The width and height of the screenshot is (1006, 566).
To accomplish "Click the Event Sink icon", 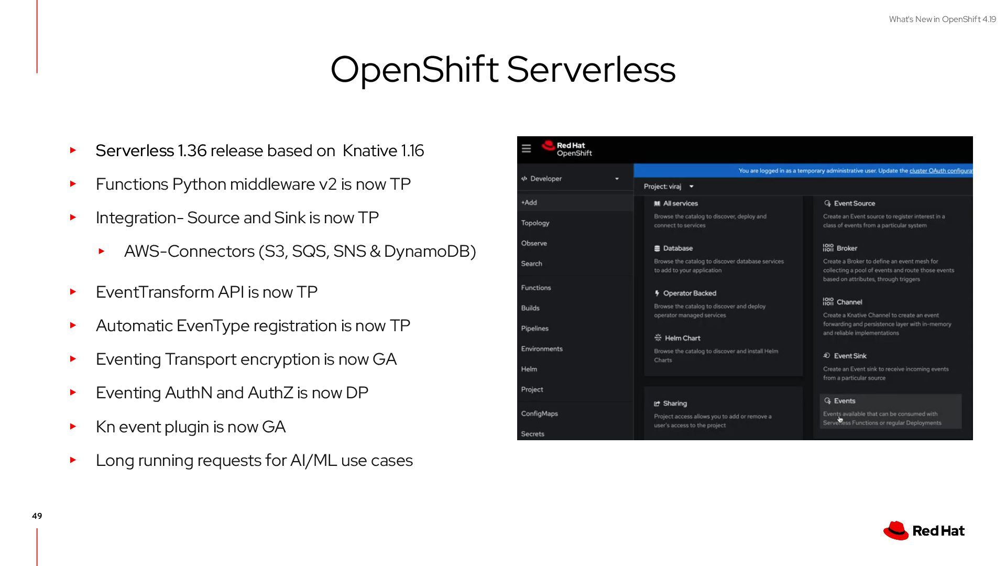I will coord(827,355).
